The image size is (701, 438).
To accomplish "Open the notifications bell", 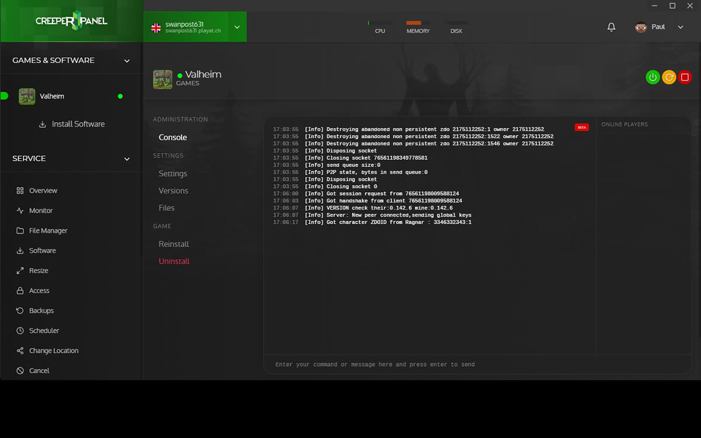I will (x=612, y=27).
